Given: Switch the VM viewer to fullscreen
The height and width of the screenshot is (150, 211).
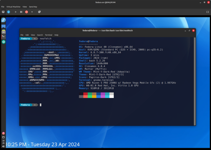Looking at the screenshot, I should coord(208,12).
